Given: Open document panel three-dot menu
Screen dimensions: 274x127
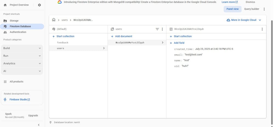Looking at the screenshot, I should click(262, 29).
